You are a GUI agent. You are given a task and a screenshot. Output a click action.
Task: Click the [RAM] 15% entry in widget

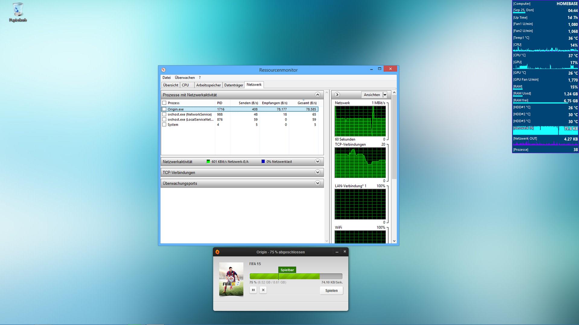point(546,87)
